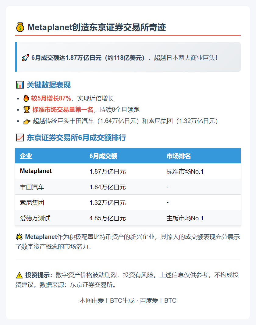Click the 标准市场No.1 ranking cell
The width and height of the screenshot is (256, 325).
click(184, 172)
